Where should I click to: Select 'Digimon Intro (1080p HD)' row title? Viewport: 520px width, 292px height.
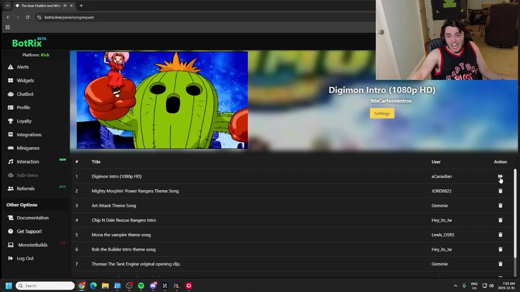click(x=117, y=176)
